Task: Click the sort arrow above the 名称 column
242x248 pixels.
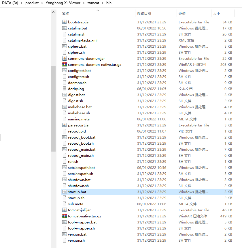Action: tap(98, 10)
